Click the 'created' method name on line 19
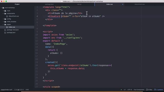The width and height of the screenshot is (164, 92). point(49,62)
